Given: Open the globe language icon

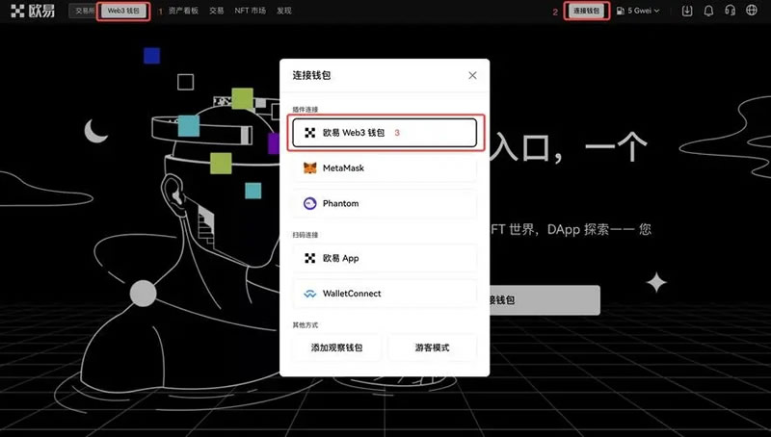Looking at the screenshot, I should 752,12.
